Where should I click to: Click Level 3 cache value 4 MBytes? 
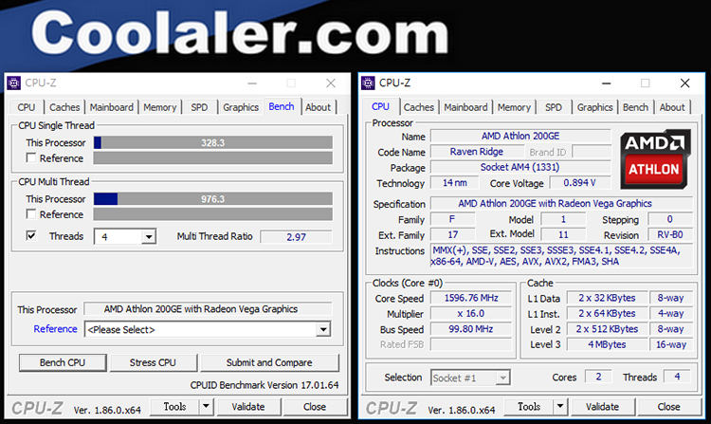607,344
